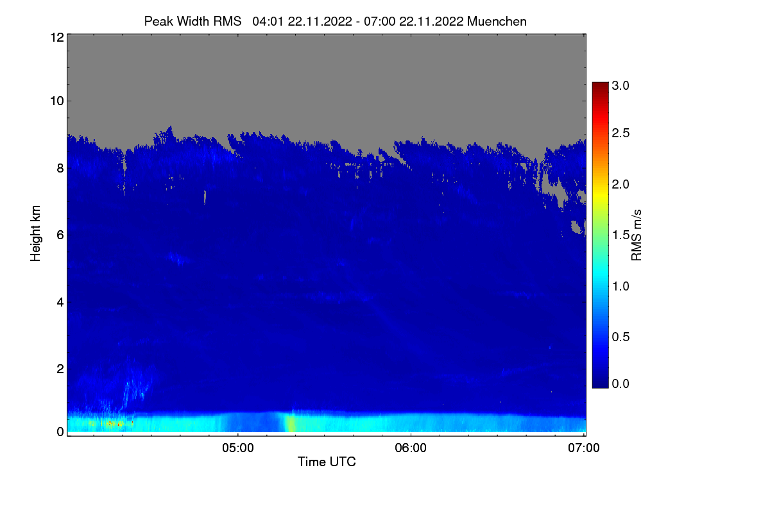Click the 'RMS m/s' colorbar label
Screen dimensions: 770x513
(x=637, y=234)
